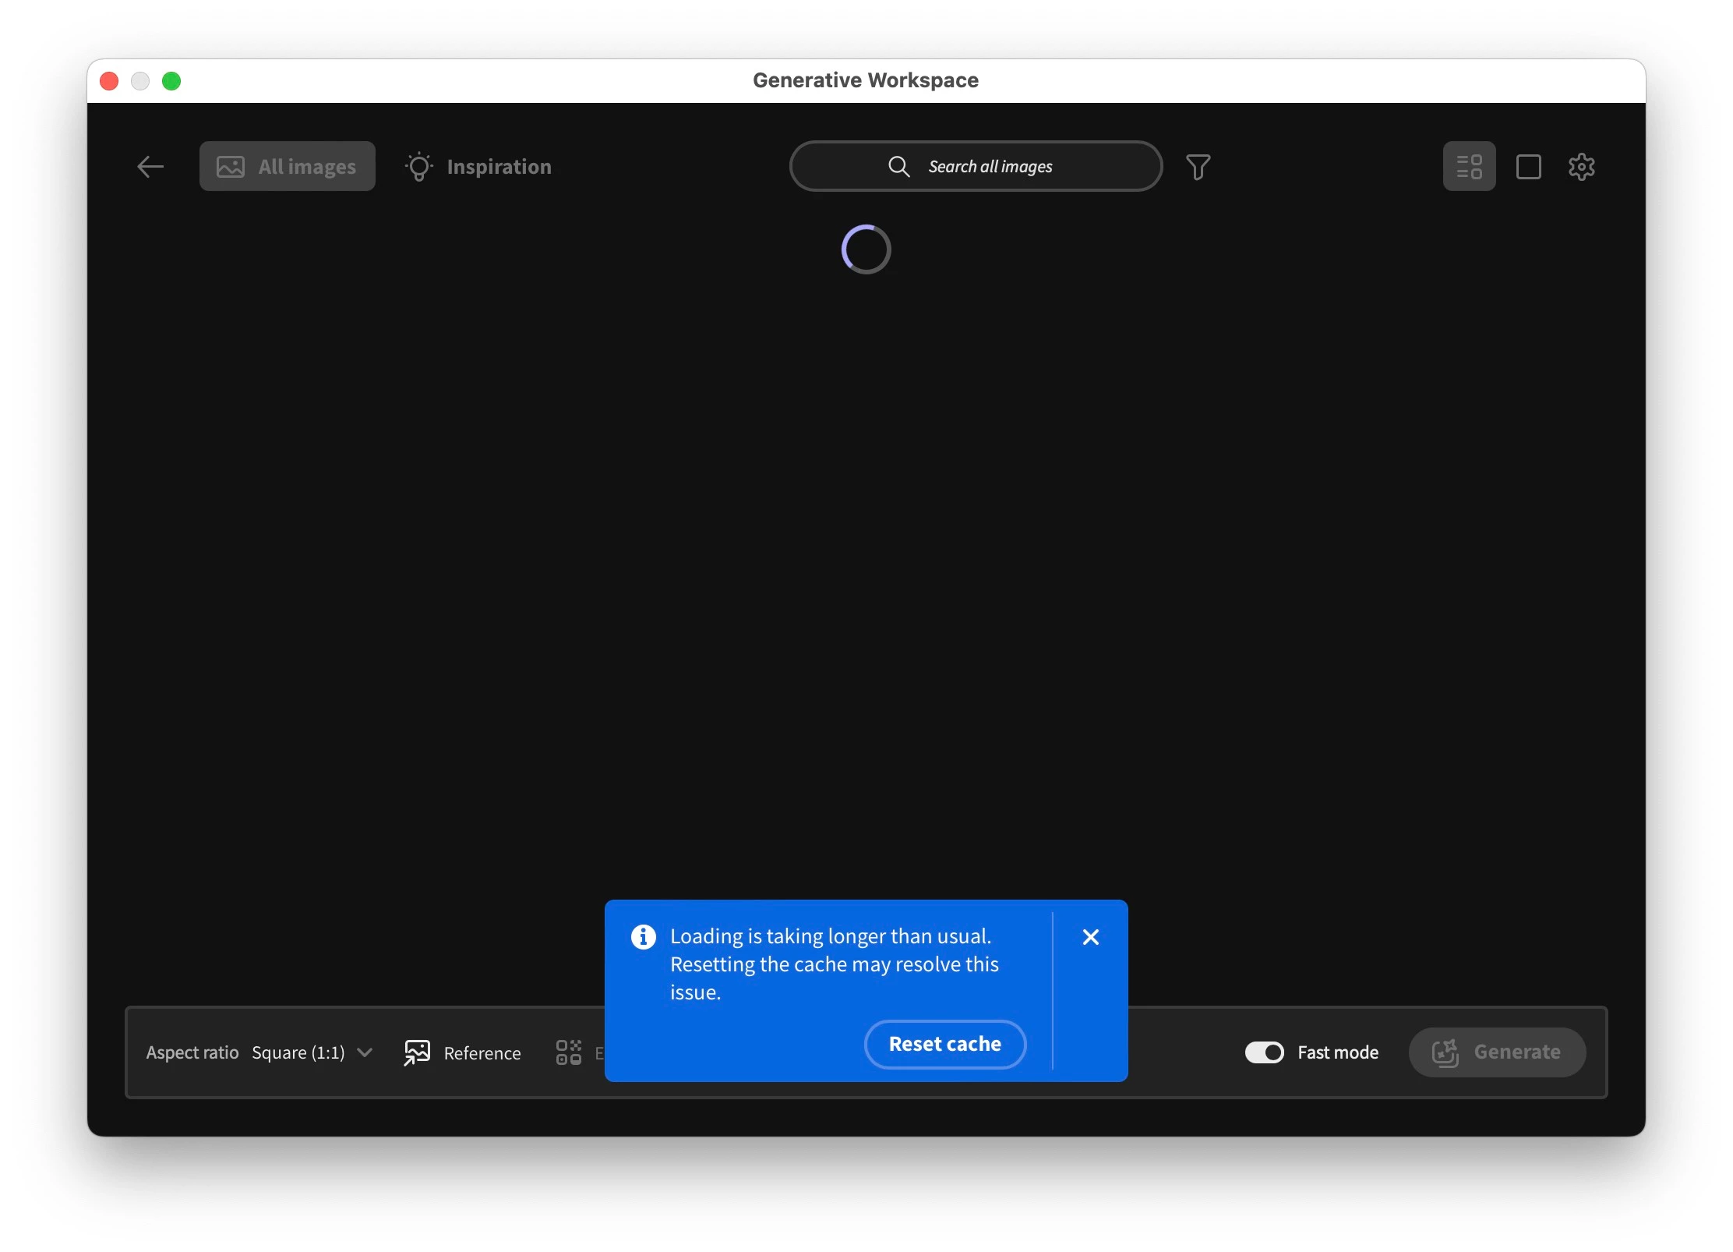The height and width of the screenshot is (1252, 1733).
Task: Dismiss the loading notification with X
Action: 1090,937
